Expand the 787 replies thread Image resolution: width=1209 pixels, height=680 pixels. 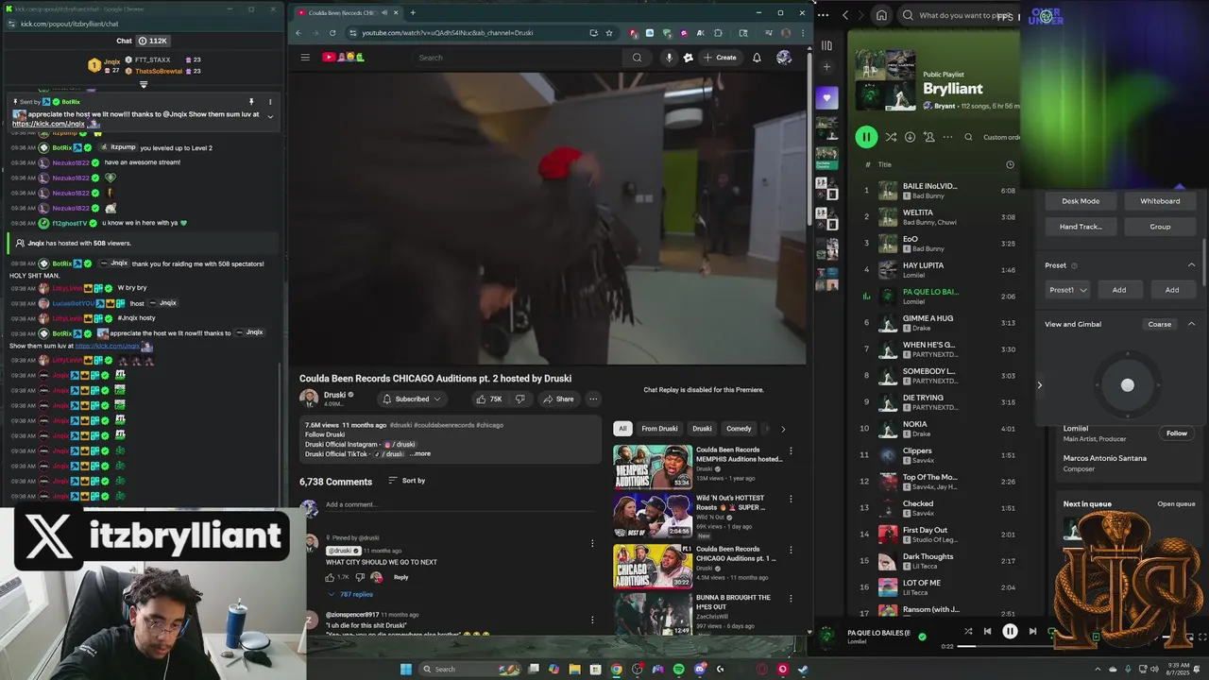click(350, 594)
